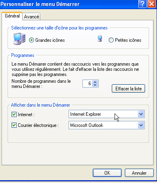Click the large computer icon

[x=19, y=39]
